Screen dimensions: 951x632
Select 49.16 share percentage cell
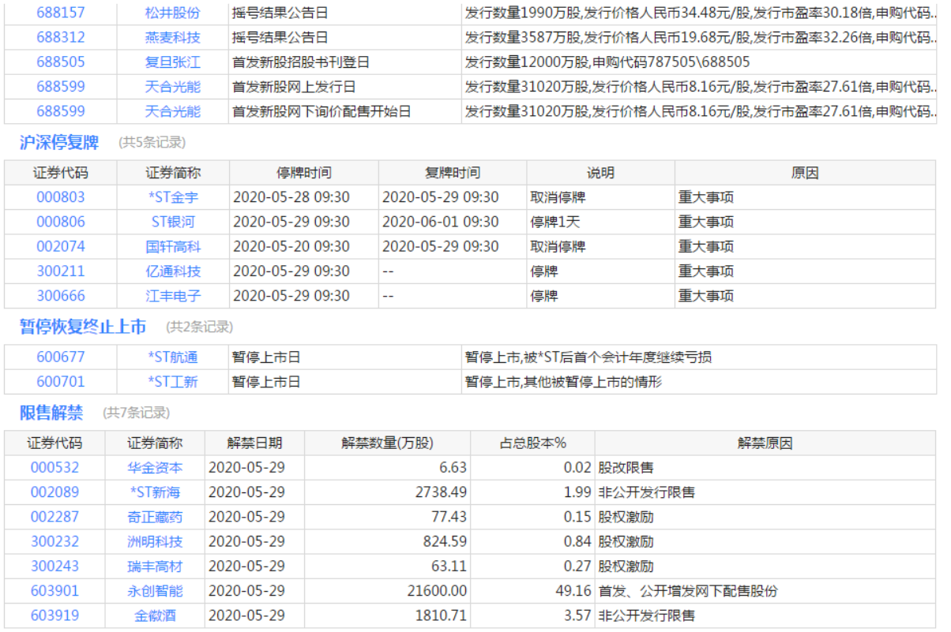(533, 590)
